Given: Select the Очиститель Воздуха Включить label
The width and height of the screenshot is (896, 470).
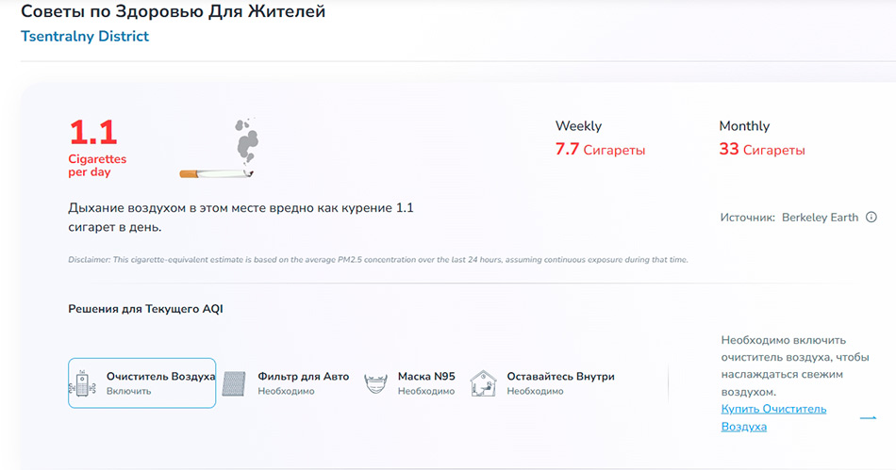Looking at the screenshot, I should pyautogui.click(x=160, y=382).
